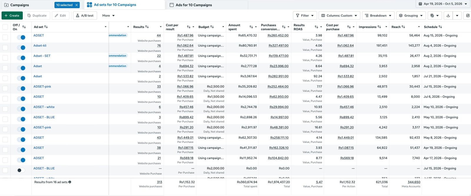
Task: Check the box for ADSET - white row
Action: click(5, 109)
